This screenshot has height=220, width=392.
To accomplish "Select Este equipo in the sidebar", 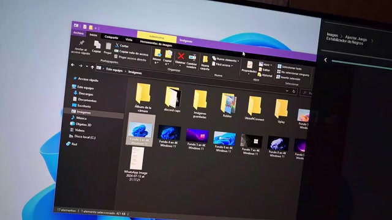I will (83, 87).
